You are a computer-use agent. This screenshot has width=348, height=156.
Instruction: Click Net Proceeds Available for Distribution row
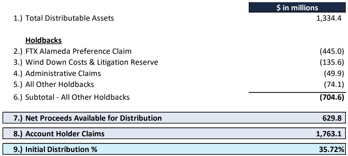[93, 118]
